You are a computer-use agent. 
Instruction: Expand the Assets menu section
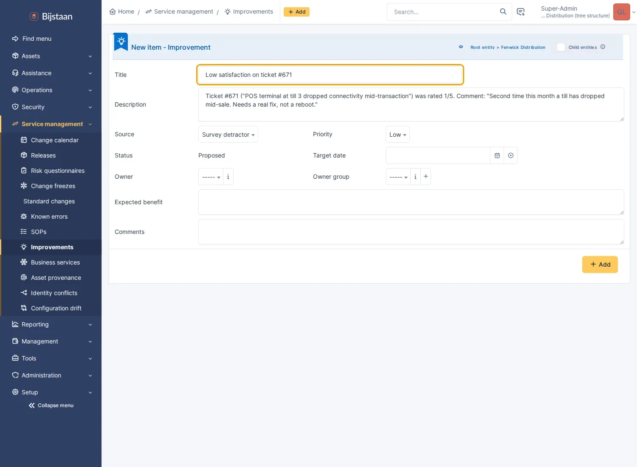tap(51, 56)
